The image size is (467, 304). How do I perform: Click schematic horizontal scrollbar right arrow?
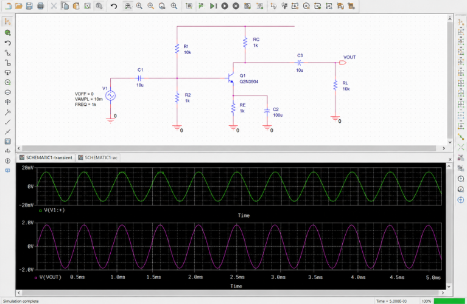coord(444,148)
